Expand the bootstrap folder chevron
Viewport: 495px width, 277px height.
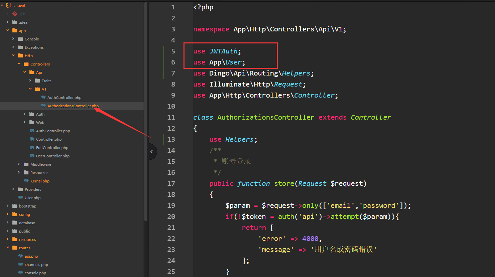pyautogui.click(x=7, y=206)
